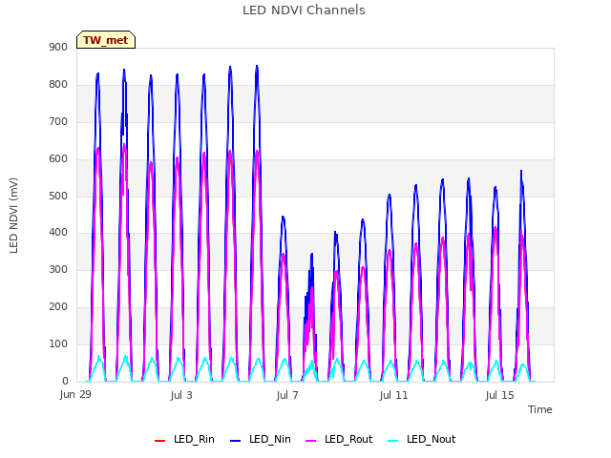This screenshot has width=611, height=458.
Task: Click the Jul 7 x-axis tick label
Action: [287, 395]
